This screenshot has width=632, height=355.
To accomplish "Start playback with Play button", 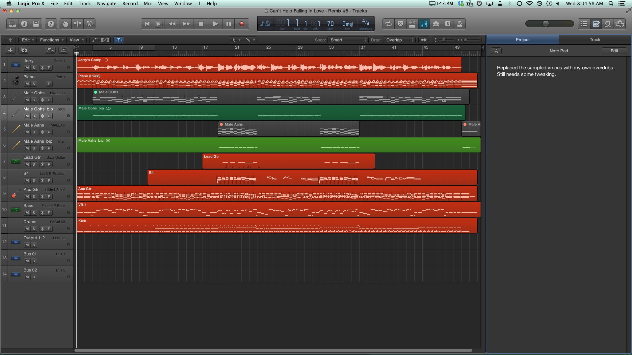I will [215, 24].
